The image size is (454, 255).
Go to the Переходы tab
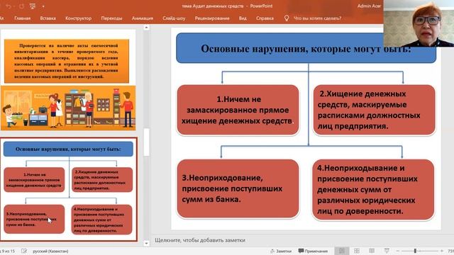tap(111, 18)
